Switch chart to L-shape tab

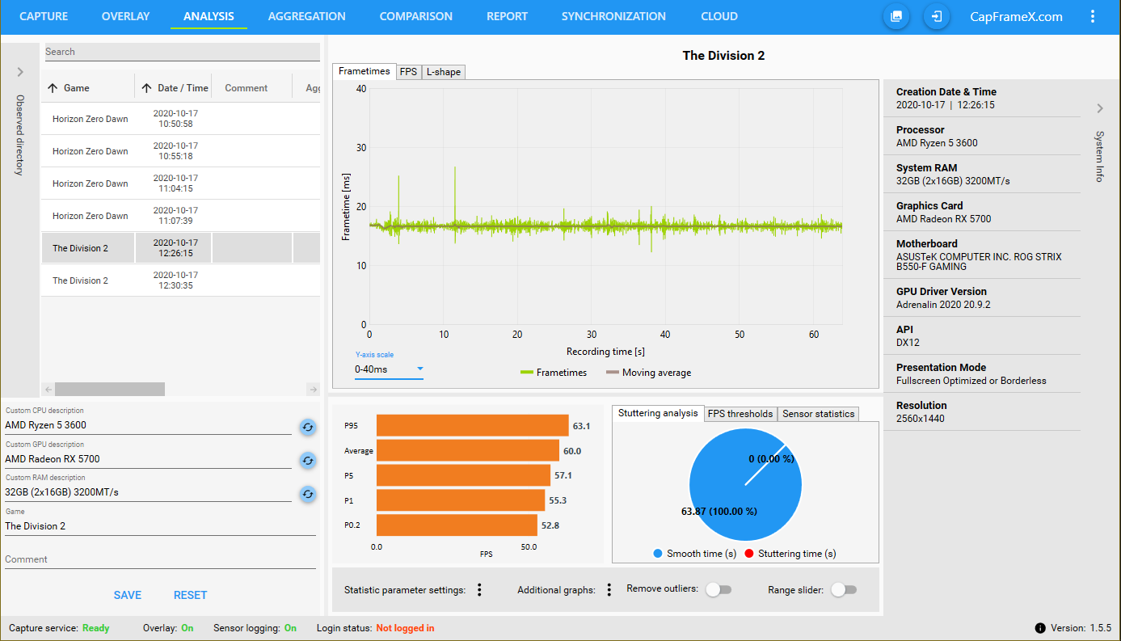pyautogui.click(x=443, y=72)
